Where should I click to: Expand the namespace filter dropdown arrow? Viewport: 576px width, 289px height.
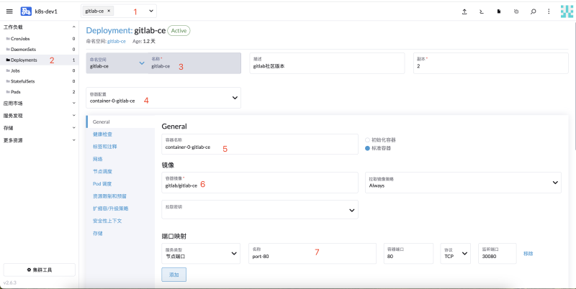151,11
